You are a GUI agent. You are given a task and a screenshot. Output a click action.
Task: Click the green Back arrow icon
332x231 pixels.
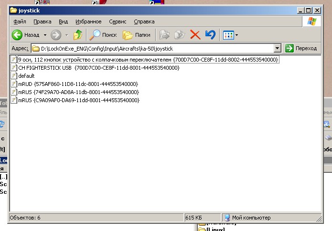(17, 35)
